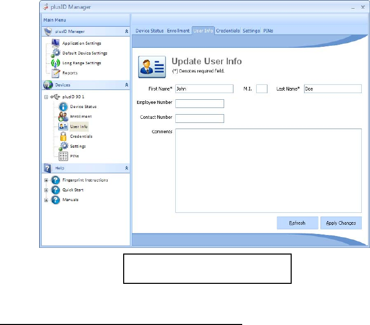Select the User Info tab
The height and width of the screenshot is (325, 370).
coord(203,31)
